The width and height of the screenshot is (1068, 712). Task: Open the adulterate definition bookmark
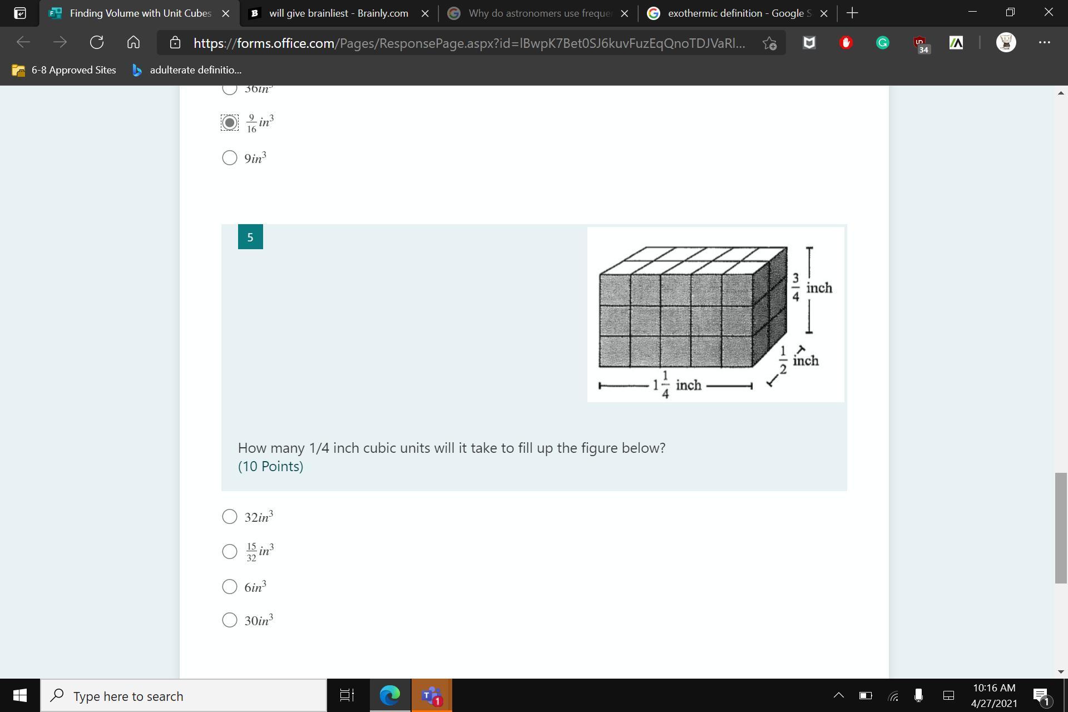point(187,70)
